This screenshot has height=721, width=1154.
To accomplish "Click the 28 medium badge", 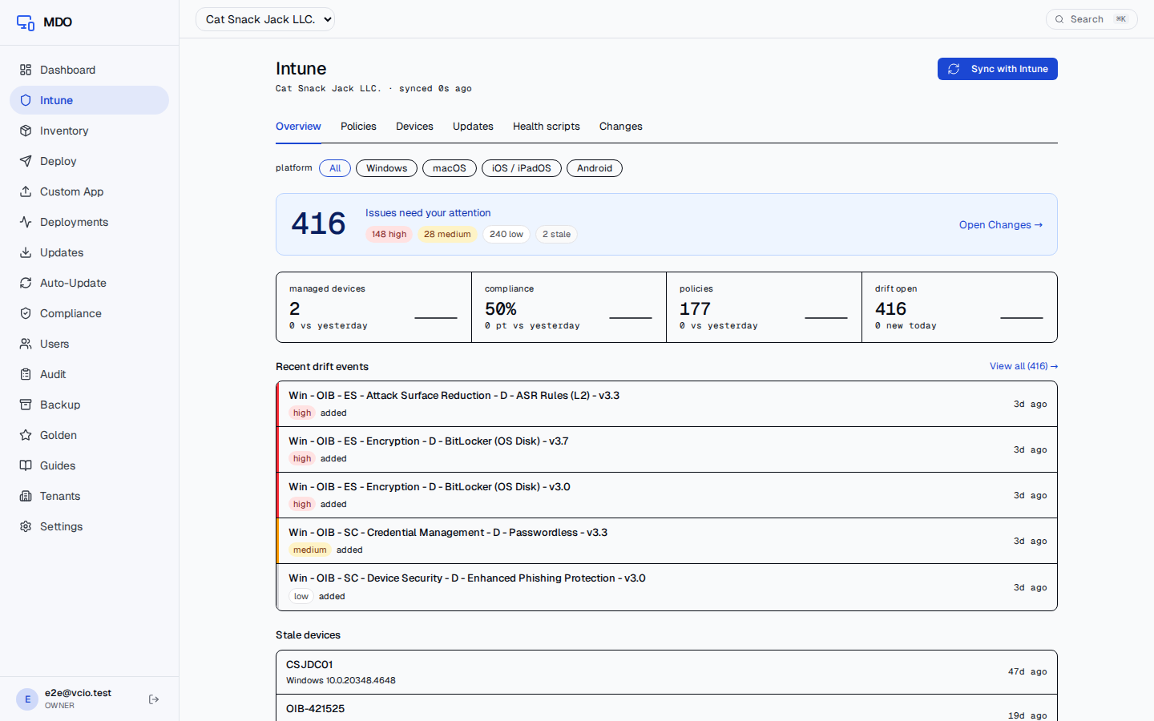I will tap(447, 234).
